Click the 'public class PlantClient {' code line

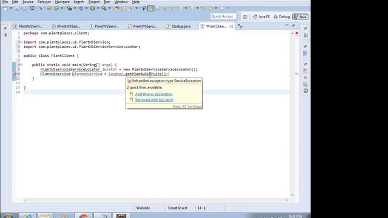click(51, 56)
